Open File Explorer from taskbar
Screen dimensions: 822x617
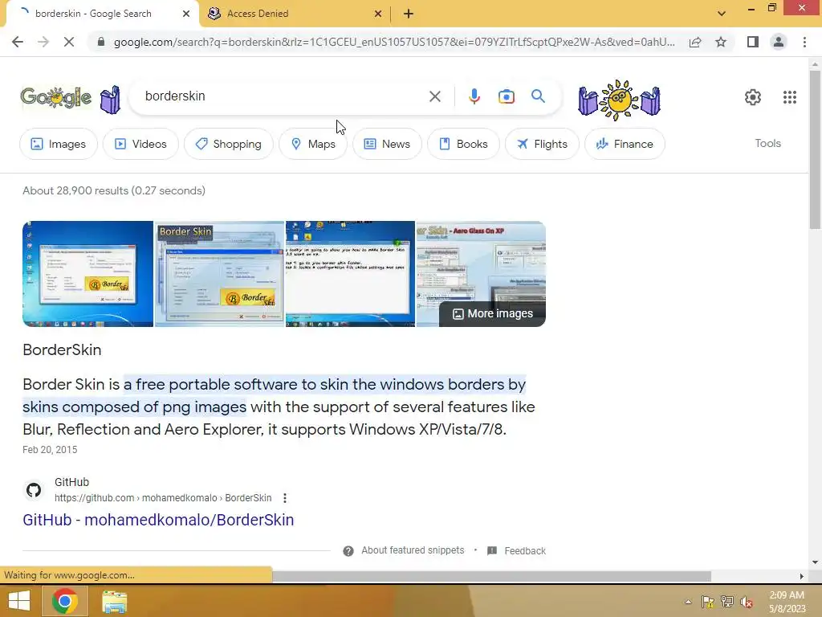click(x=114, y=602)
